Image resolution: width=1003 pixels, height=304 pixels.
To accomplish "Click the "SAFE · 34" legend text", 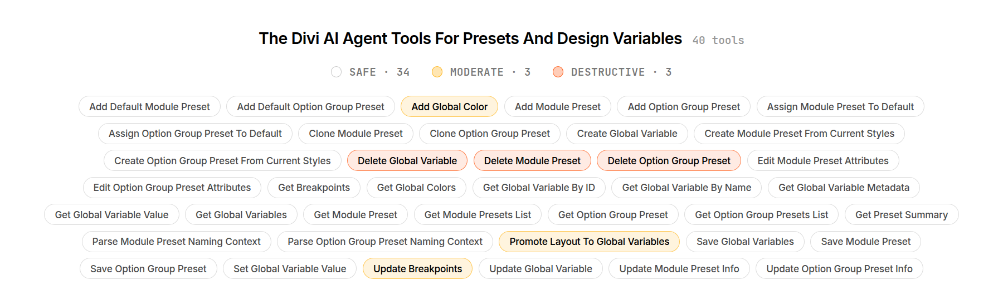I will 379,72.
